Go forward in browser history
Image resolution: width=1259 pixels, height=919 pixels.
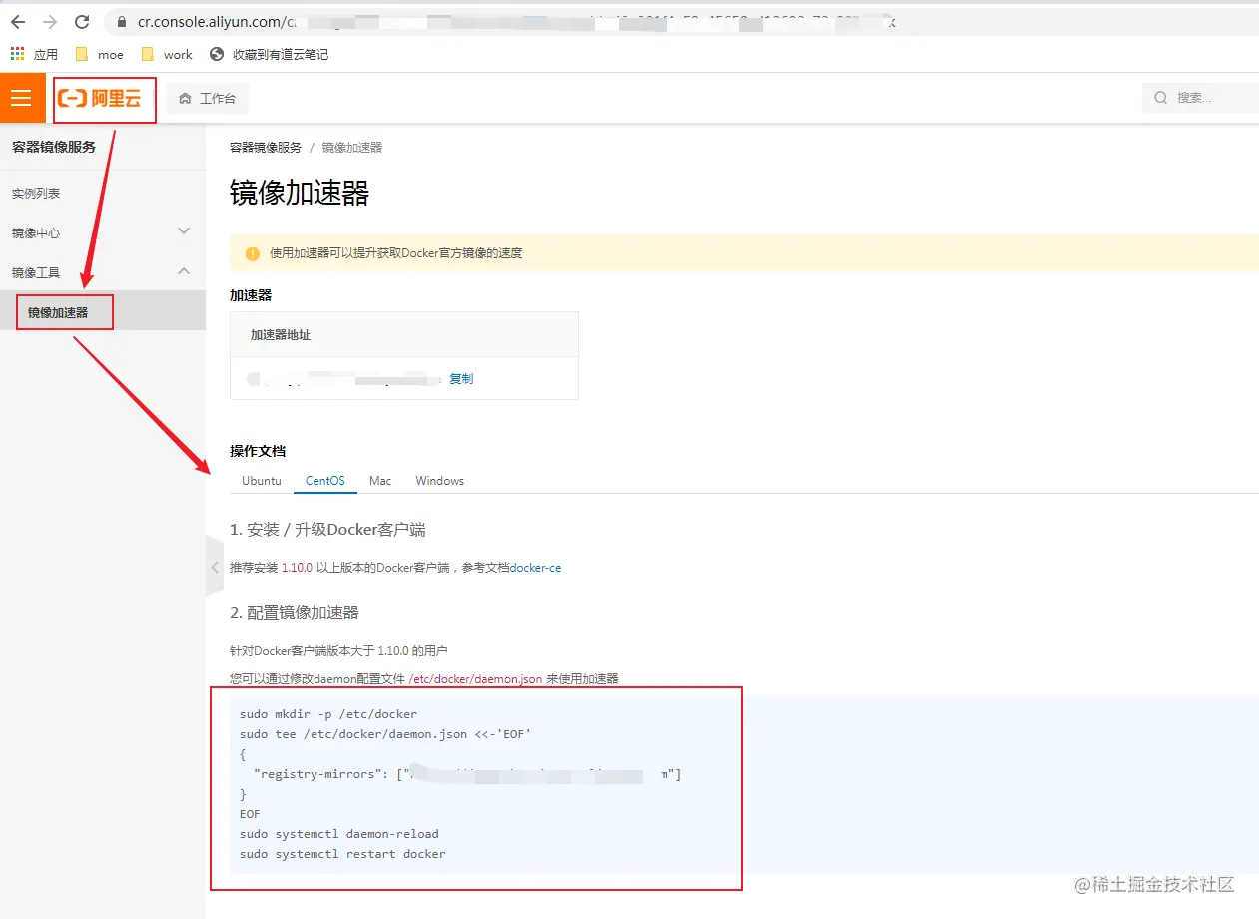(x=50, y=21)
